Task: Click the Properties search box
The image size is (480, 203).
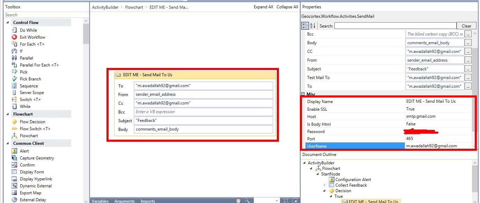Action: (395, 26)
